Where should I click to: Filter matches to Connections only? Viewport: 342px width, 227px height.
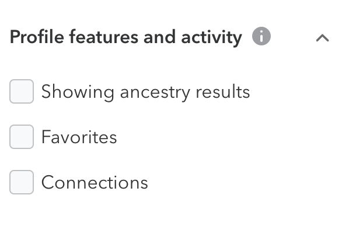pos(22,182)
